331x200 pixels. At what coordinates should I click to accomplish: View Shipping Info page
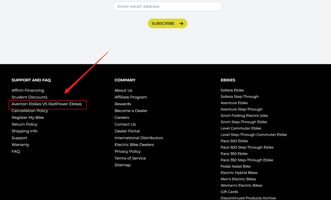coord(25,131)
